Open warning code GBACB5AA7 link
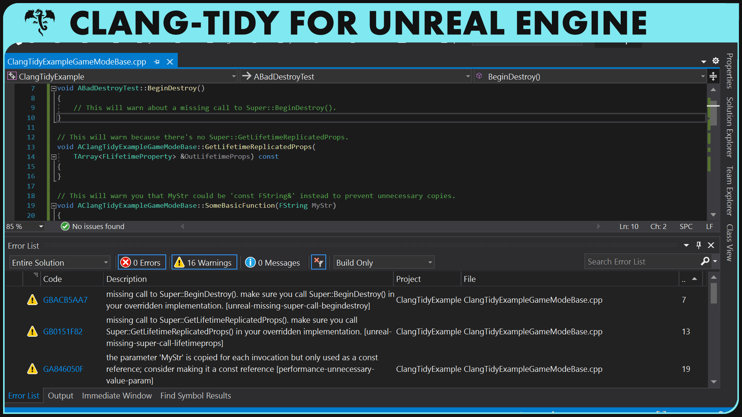 tap(65, 300)
